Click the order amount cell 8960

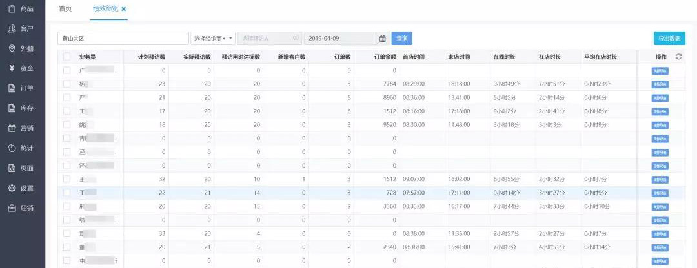click(389, 97)
